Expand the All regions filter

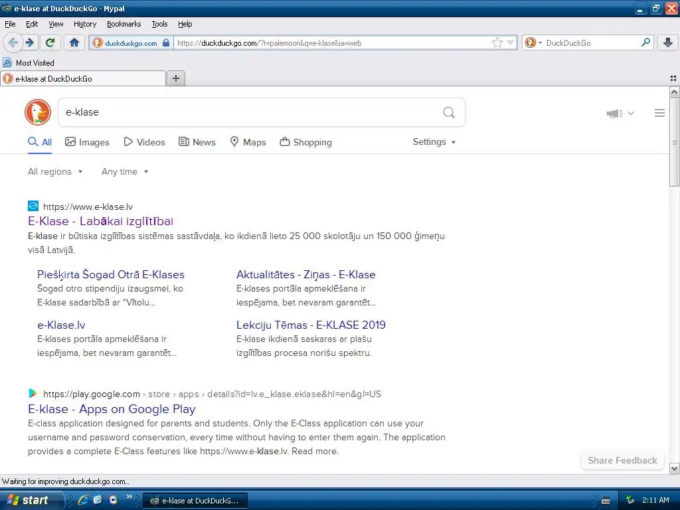pos(55,172)
